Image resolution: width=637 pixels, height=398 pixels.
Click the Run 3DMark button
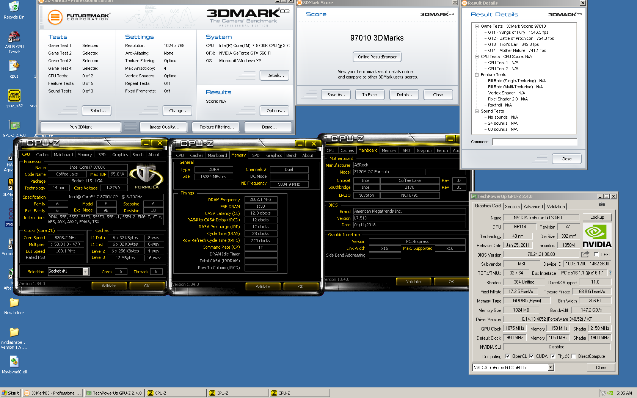(x=80, y=127)
